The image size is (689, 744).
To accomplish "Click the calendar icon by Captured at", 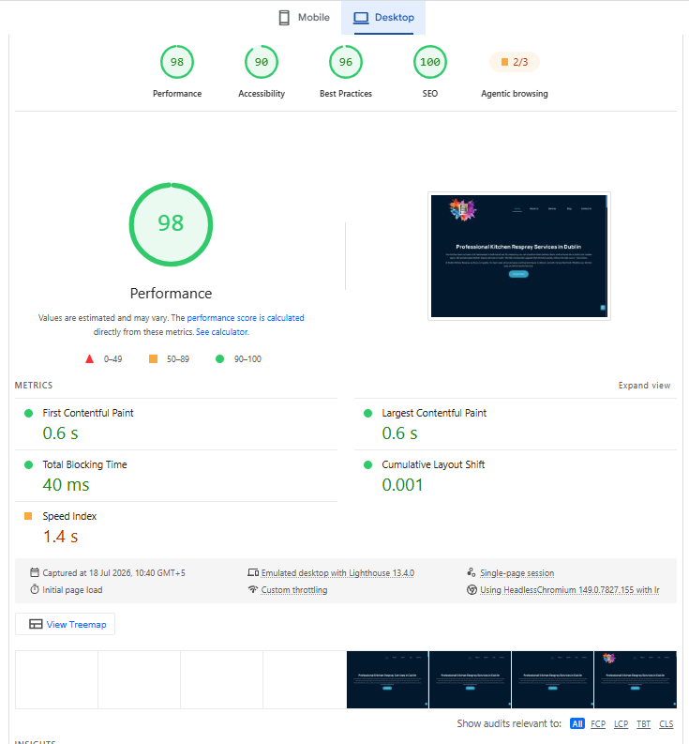I will click(35, 572).
